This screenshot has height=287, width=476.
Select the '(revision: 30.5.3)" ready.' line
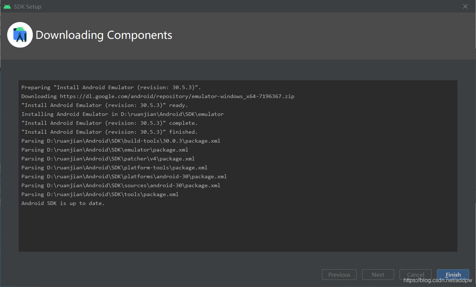coord(105,105)
